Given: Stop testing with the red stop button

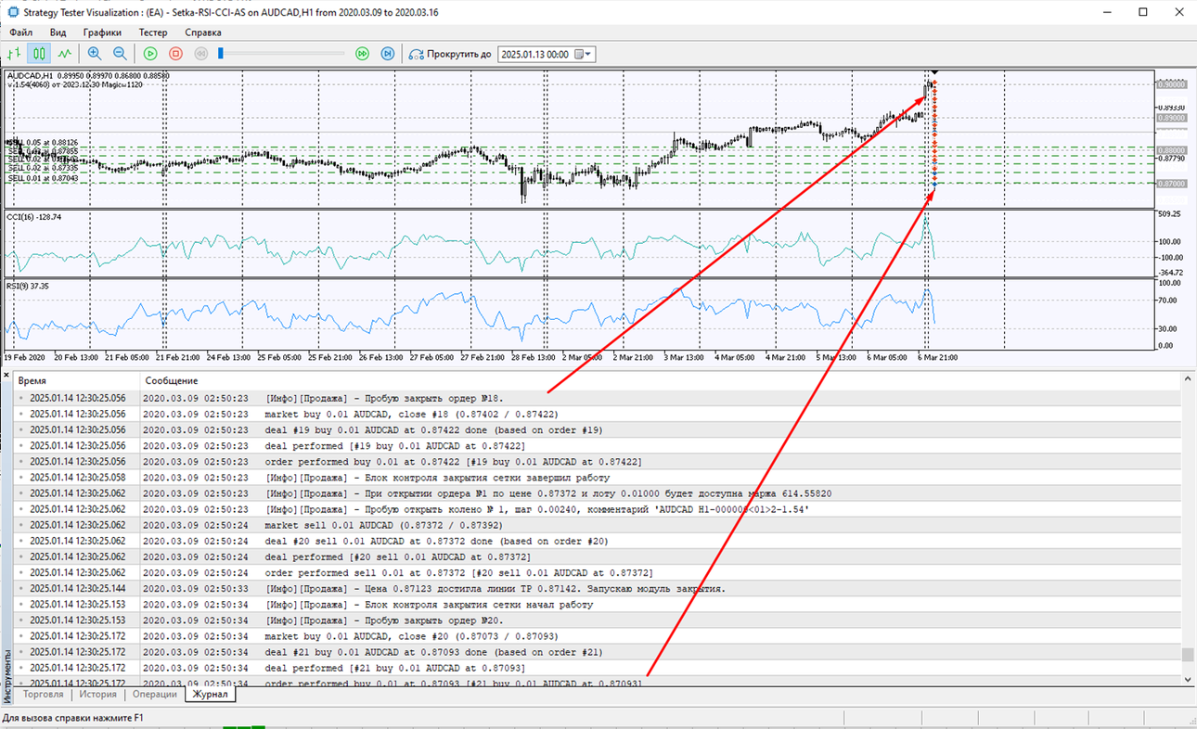Looking at the screenshot, I should click(x=175, y=54).
